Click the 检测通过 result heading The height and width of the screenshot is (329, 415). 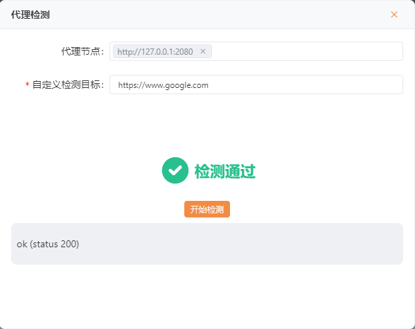coord(225,171)
